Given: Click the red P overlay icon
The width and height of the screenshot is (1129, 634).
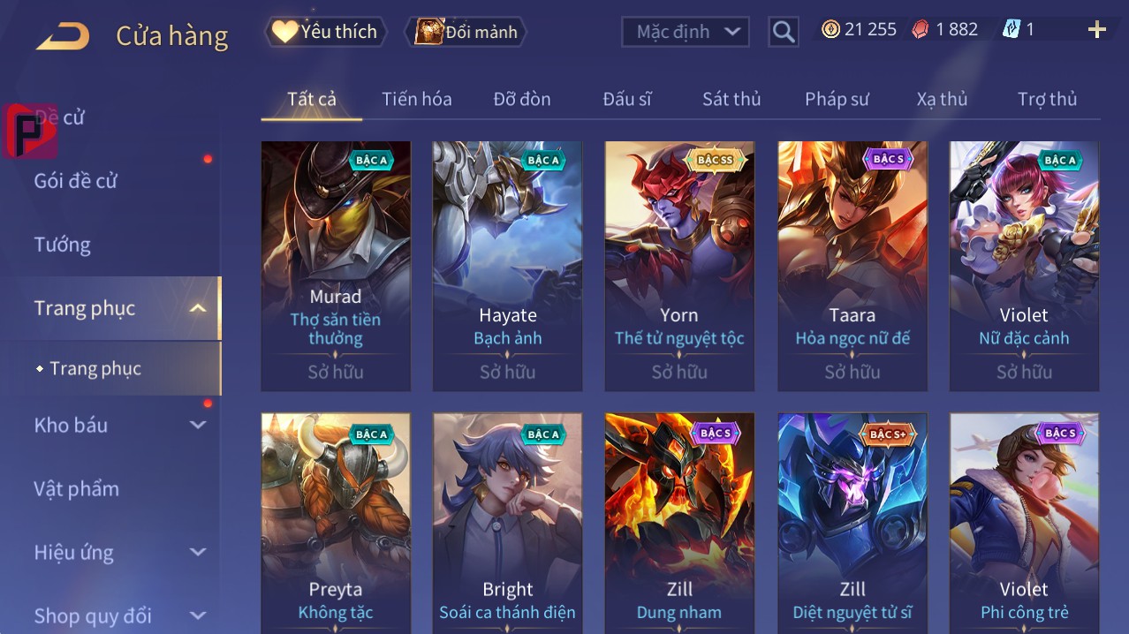Looking at the screenshot, I should (x=30, y=131).
